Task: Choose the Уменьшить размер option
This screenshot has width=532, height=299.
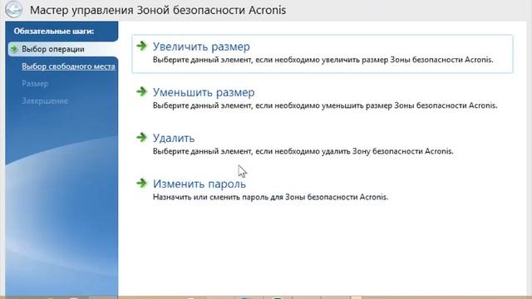Action: [x=204, y=92]
